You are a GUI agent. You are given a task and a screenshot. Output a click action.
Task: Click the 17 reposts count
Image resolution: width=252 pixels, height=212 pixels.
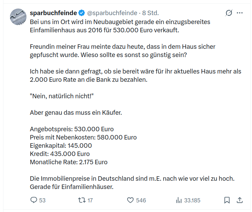tap(90, 200)
